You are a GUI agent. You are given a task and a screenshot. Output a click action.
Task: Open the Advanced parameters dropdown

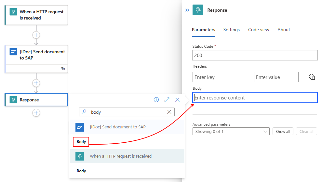click(231, 132)
